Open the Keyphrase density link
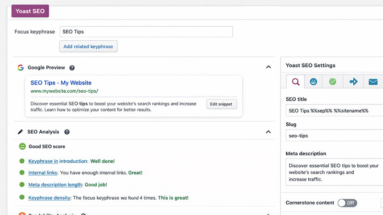This screenshot has height=215, width=383. 49,198
